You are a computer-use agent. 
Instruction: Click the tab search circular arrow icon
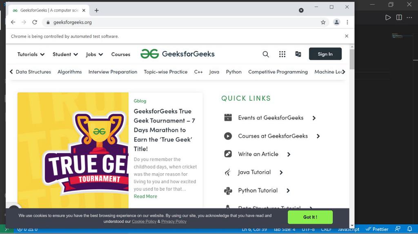pos(301,10)
